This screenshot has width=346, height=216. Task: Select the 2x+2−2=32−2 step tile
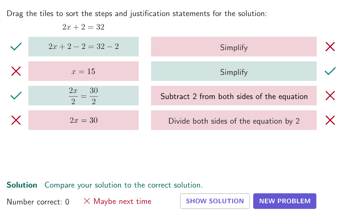[83, 47]
